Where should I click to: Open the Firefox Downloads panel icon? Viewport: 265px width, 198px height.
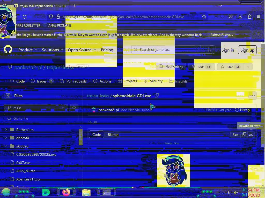[240, 16]
